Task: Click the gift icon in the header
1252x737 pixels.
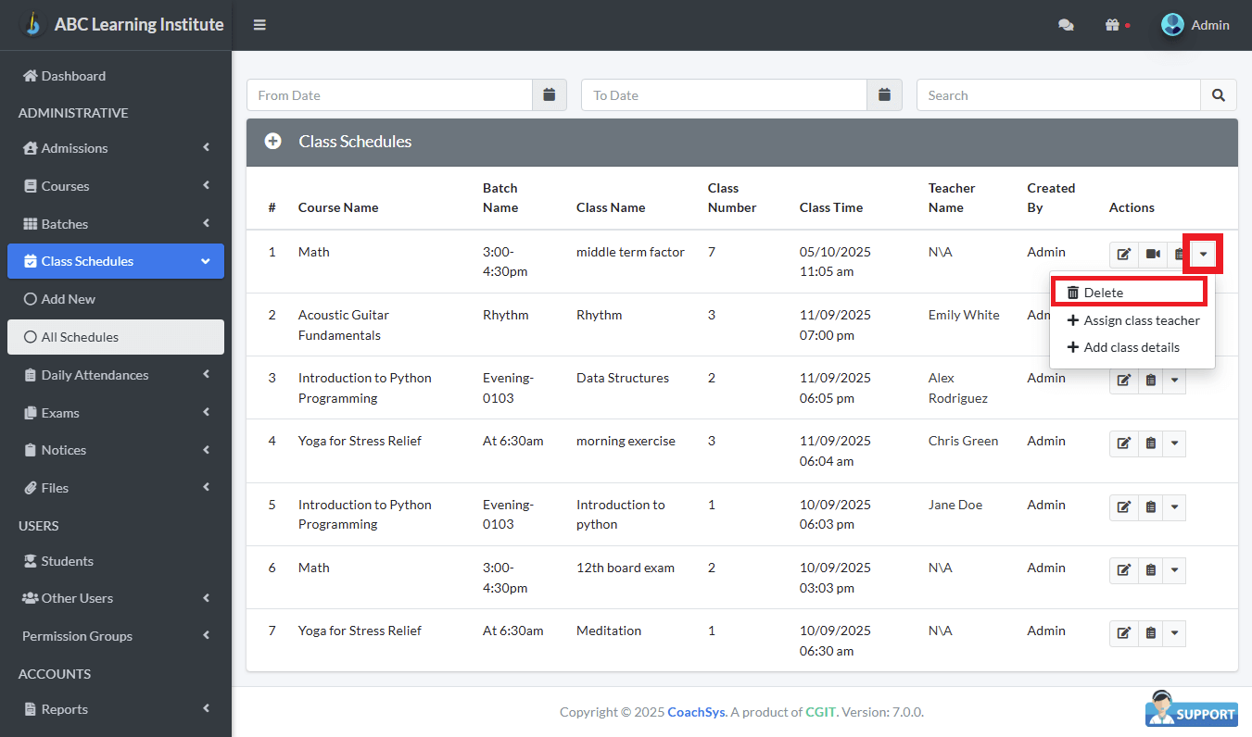Action: 1112,25
